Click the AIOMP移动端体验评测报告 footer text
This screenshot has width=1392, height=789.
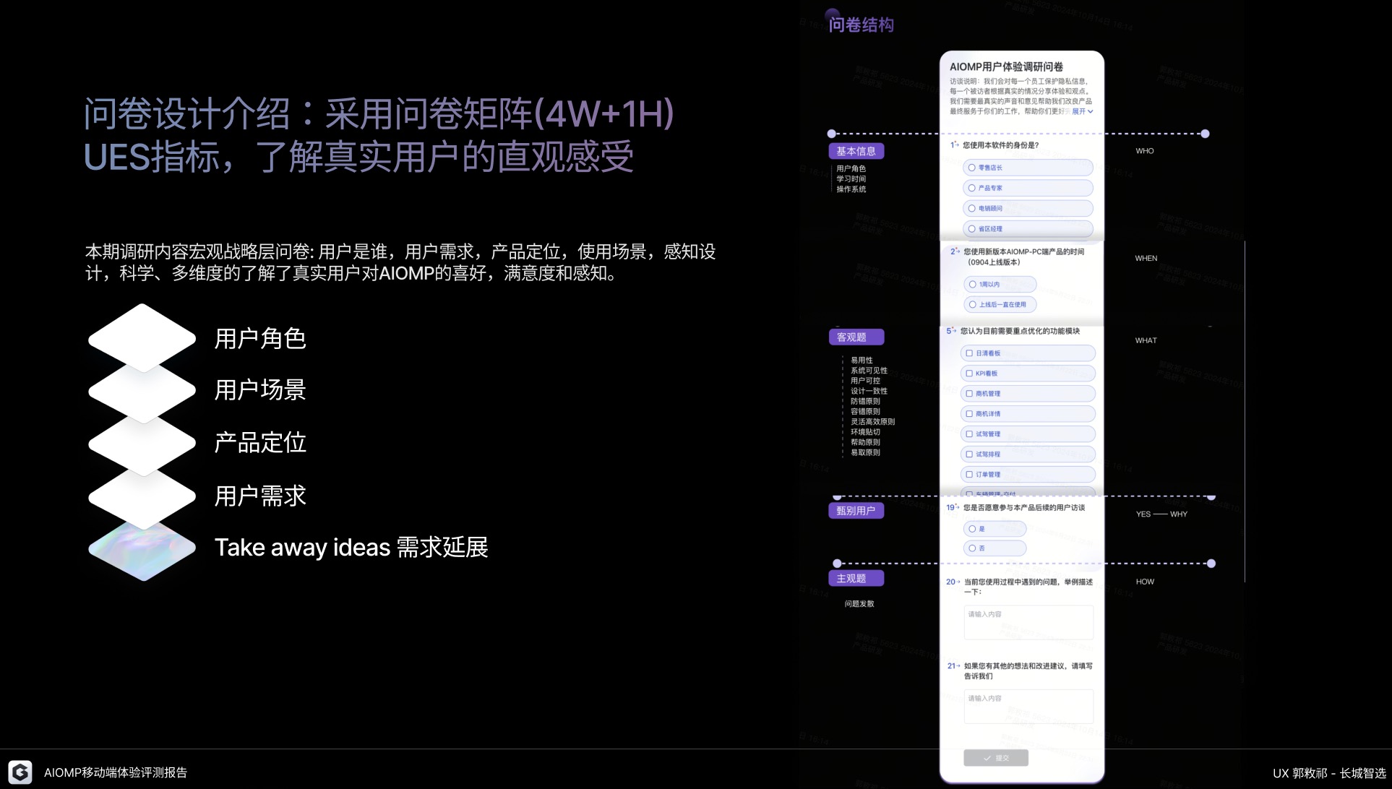tap(116, 772)
